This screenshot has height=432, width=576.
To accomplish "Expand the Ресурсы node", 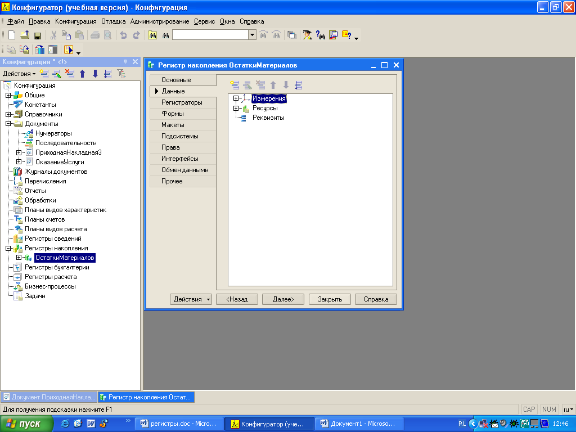I will coord(236,108).
